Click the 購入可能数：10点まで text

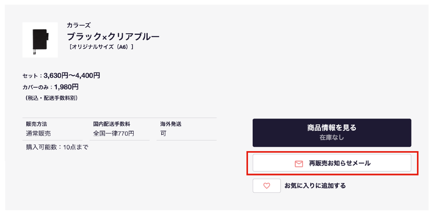pos(57,147)
